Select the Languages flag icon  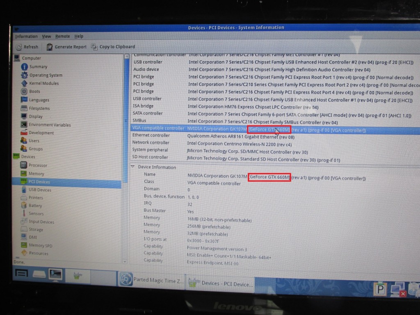(x=24, y=100)
